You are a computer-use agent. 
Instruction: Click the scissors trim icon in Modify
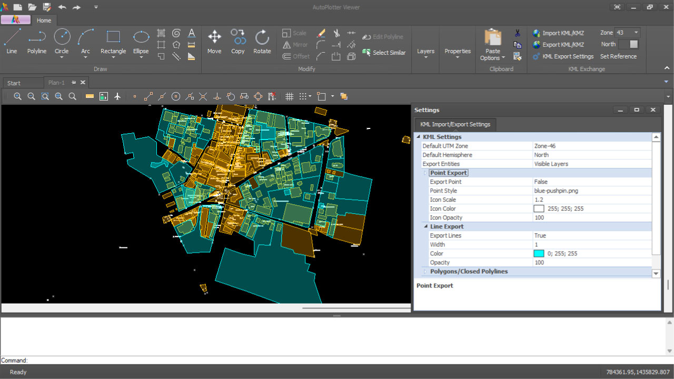pyautogui.click(x=336, y=33)
